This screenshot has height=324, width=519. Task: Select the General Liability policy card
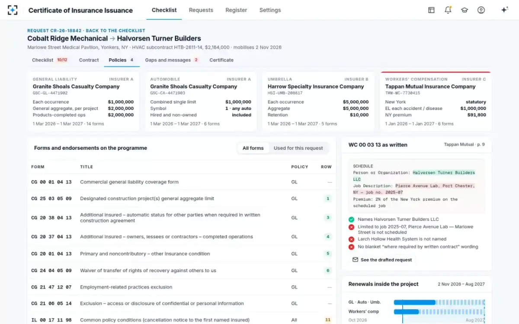point(83,102)
